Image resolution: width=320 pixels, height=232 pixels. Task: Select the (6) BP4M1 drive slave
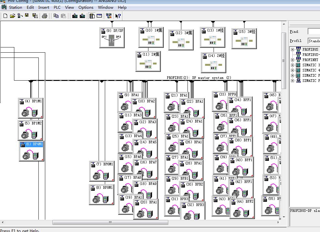[x=32, y=151]
